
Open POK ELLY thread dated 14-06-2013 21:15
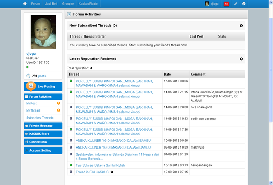pos(114,94)
